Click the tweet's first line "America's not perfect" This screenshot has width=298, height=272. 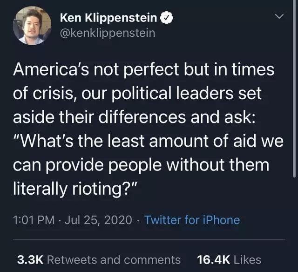143,71
